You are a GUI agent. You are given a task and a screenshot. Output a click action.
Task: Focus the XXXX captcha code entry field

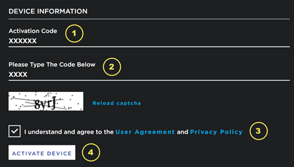pos(149,75)
